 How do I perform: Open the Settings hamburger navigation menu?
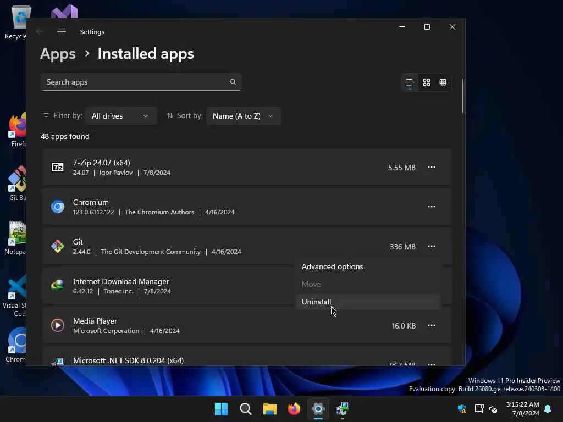[x=62, y=31]
